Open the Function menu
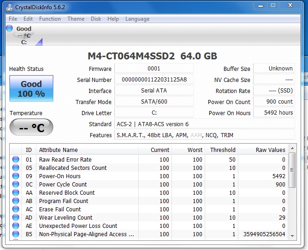The image size is (308, 250). tap(50, 19)
